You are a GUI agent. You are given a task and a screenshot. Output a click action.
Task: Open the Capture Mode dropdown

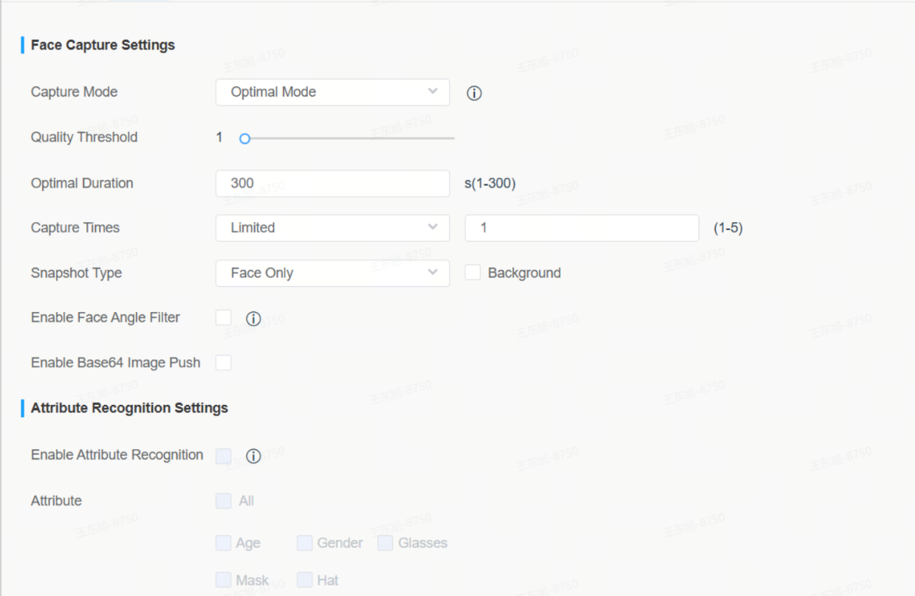[x=332, y=92]
